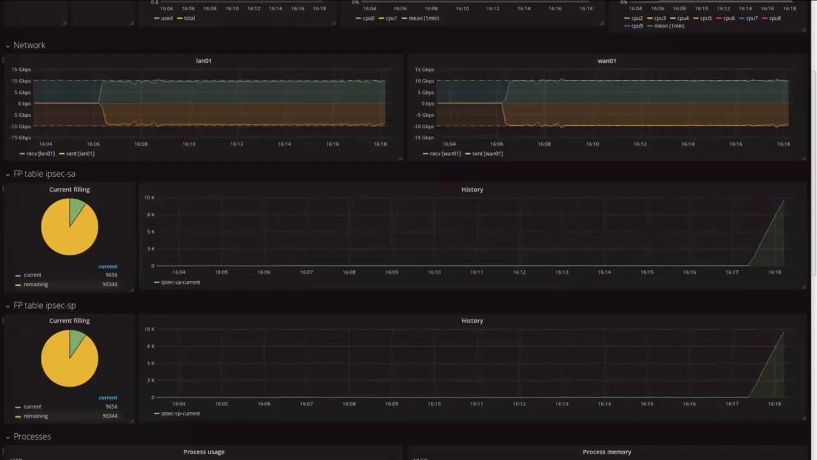Toggle recv [lan01] series visibility

[37, 153]
